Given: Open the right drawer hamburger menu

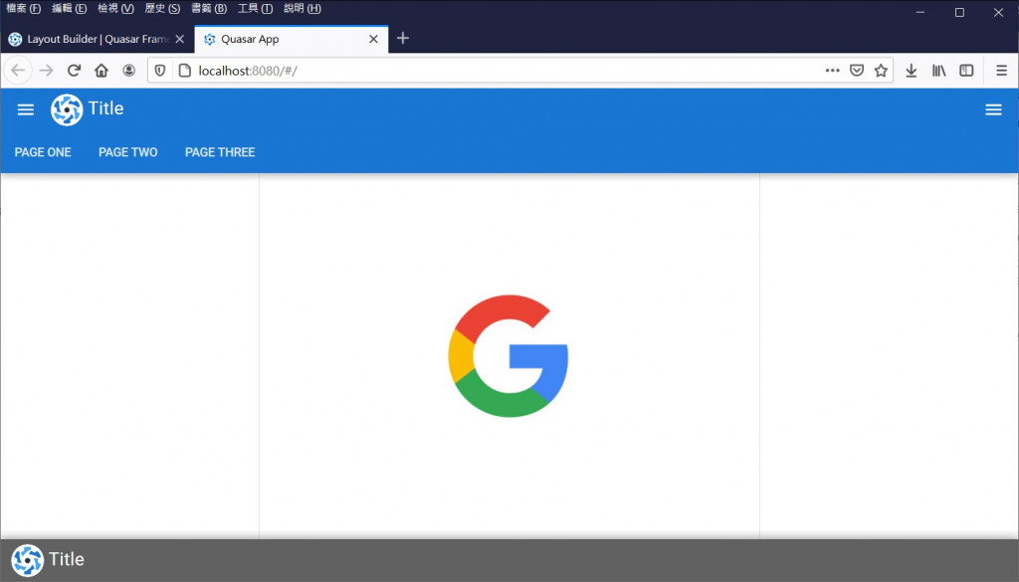Looking at the screenshot, I should click(x=993, y=109).
